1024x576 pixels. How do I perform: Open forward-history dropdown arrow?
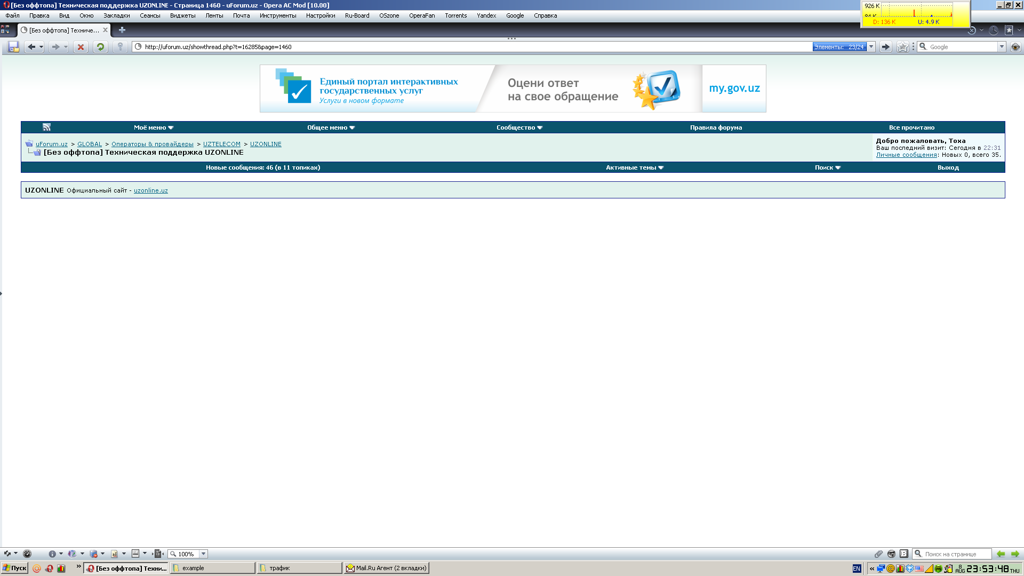[66, 47]
